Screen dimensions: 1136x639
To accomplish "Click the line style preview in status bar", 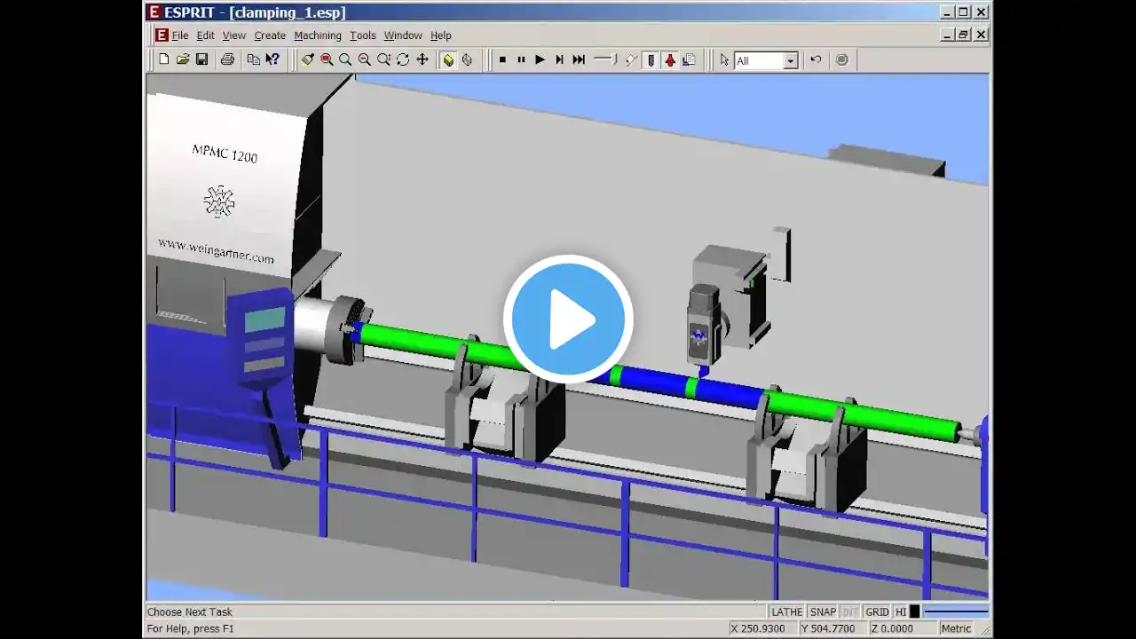I will pos(956,611).
